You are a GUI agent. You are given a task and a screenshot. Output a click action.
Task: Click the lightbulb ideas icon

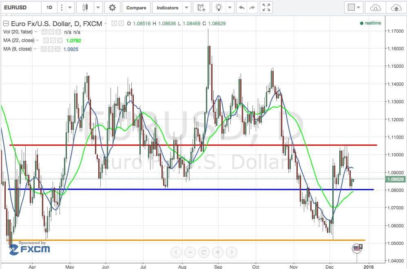point(220,8)
